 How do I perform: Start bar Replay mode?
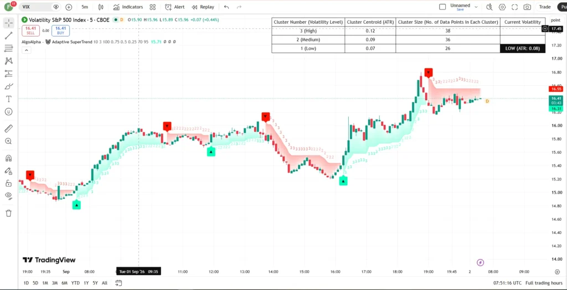click(203, 7)
